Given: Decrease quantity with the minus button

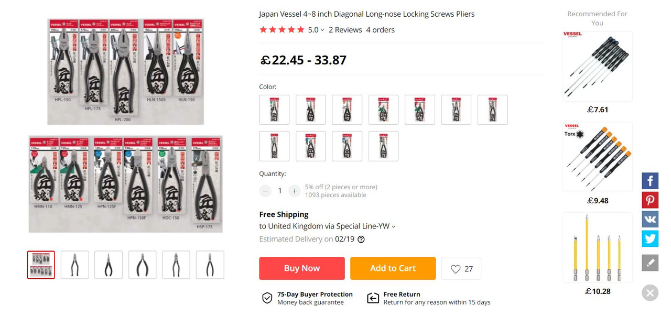Looking at the screenshot, I should point(266,191).
